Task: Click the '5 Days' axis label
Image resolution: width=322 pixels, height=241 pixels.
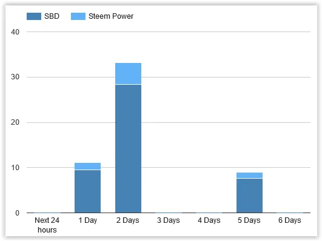Action: tap(249, 220)
